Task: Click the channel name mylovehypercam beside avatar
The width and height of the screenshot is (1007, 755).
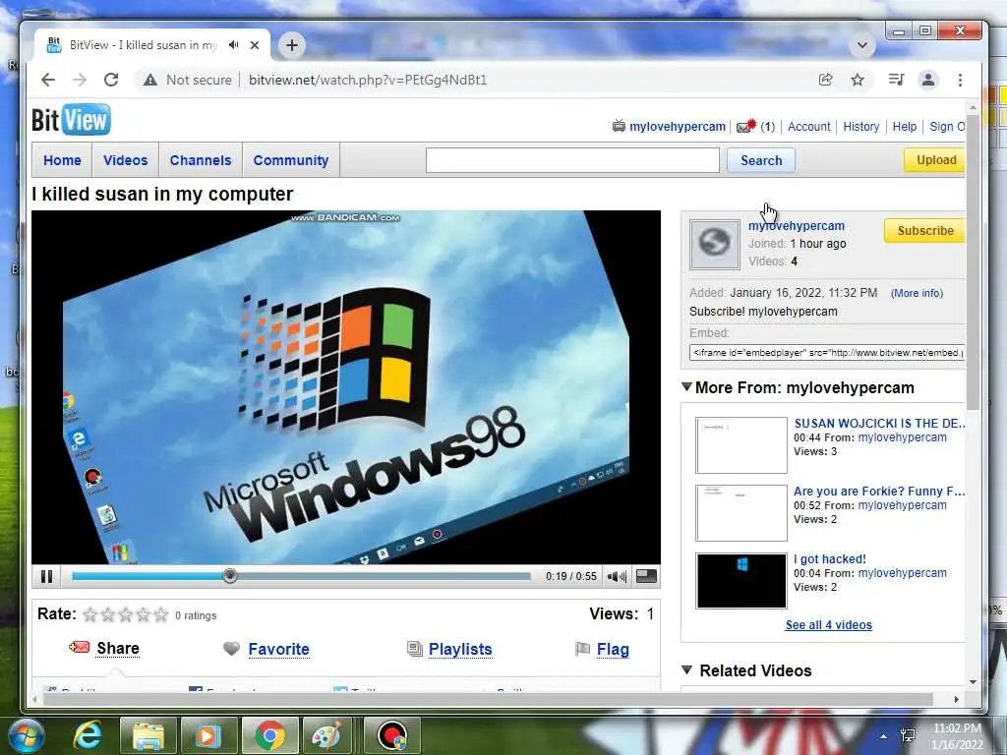Action: [x=797, y=226]
